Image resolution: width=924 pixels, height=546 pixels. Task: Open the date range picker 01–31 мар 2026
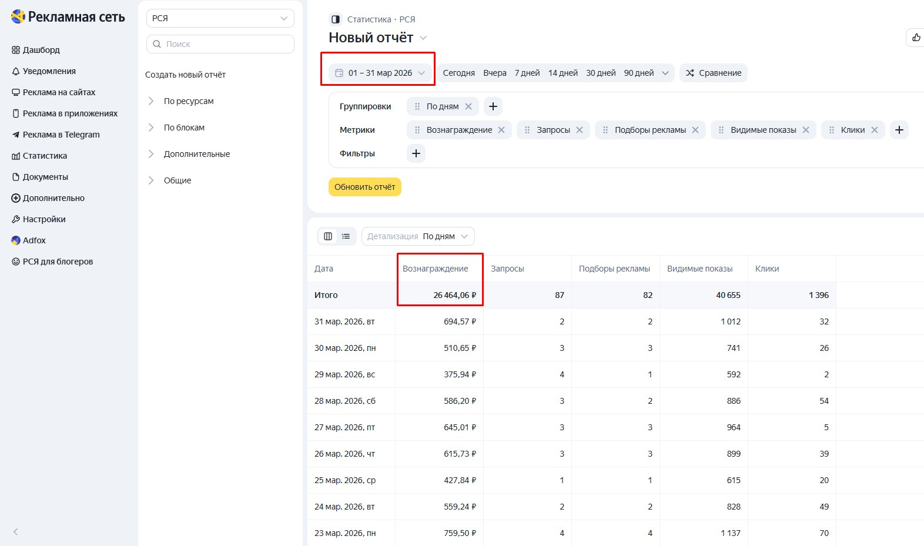[380, 73]
